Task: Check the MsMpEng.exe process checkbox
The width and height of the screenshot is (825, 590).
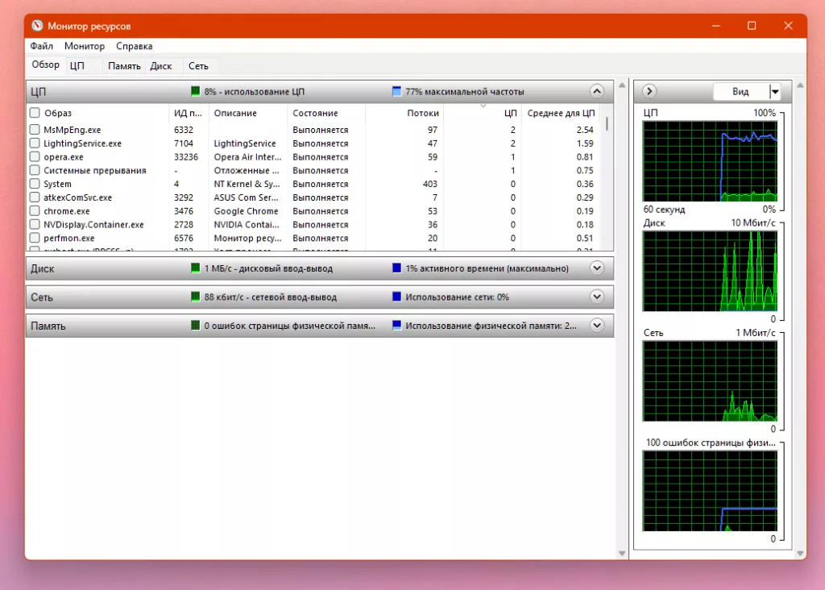Action: [x=35, y=130]
